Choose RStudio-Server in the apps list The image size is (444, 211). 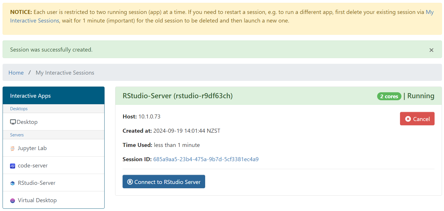click(x=37, y=183)
